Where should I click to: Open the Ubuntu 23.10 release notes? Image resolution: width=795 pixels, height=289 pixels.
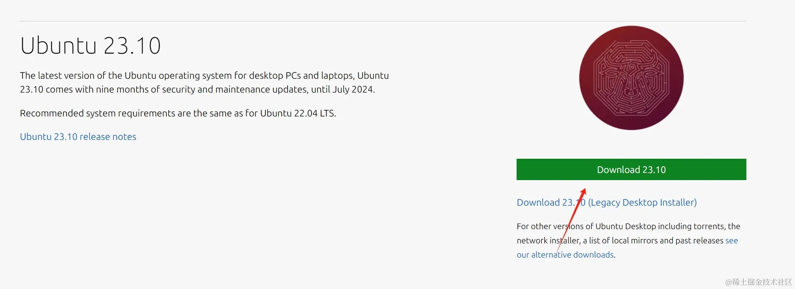[78, 137]
